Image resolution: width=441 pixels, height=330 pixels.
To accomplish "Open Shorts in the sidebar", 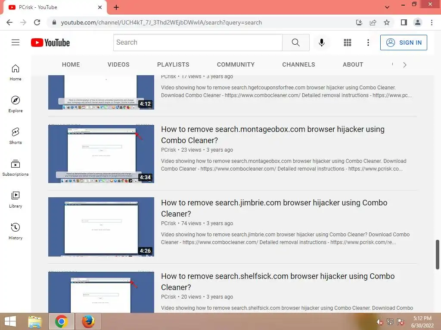I will point(16,136).
